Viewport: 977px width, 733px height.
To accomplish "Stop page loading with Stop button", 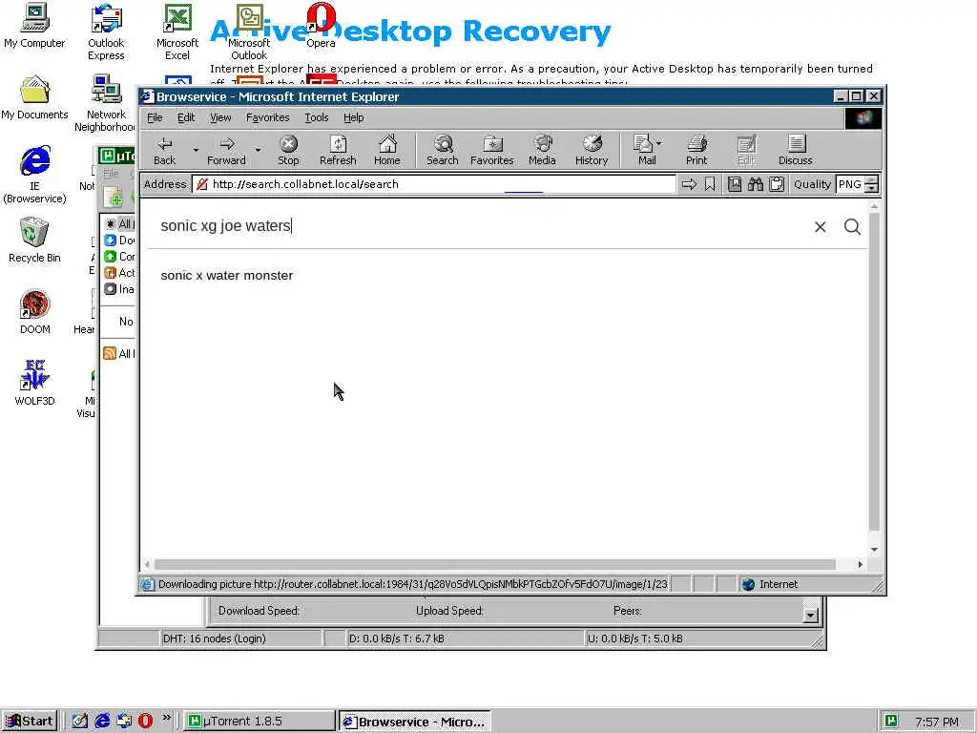I will pyautogui.click(x=288, y=151).
